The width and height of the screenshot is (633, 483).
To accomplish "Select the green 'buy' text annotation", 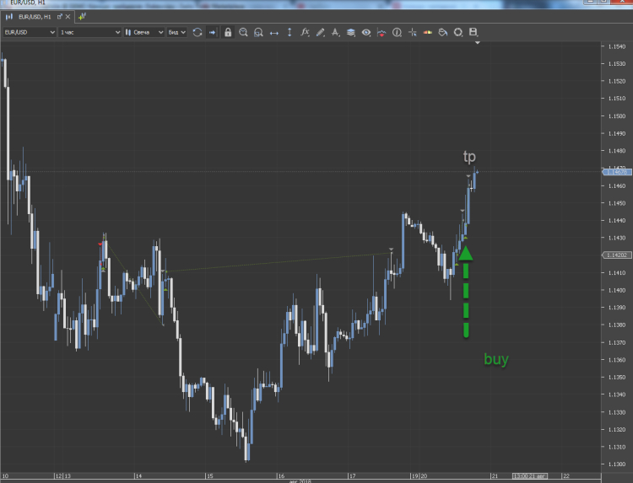I will coord(496,359).
